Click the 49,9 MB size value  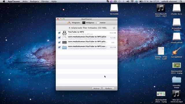[x=113, y=33]
